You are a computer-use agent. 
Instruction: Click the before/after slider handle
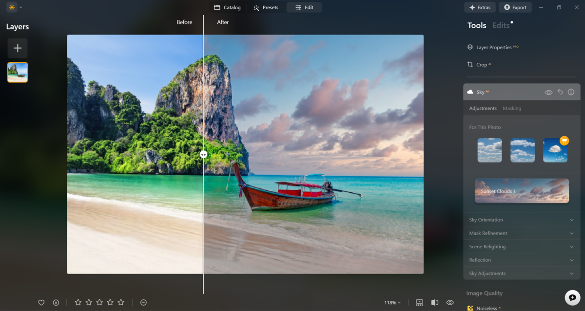click(x=203, y=154)
